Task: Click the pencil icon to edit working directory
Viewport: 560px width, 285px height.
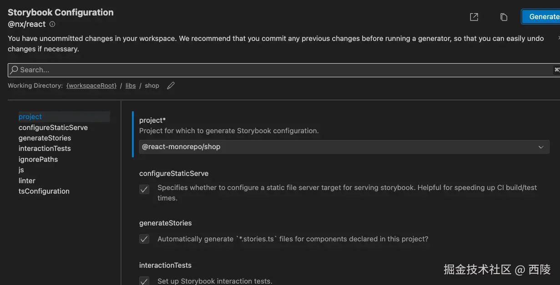Action: (171, 85)
